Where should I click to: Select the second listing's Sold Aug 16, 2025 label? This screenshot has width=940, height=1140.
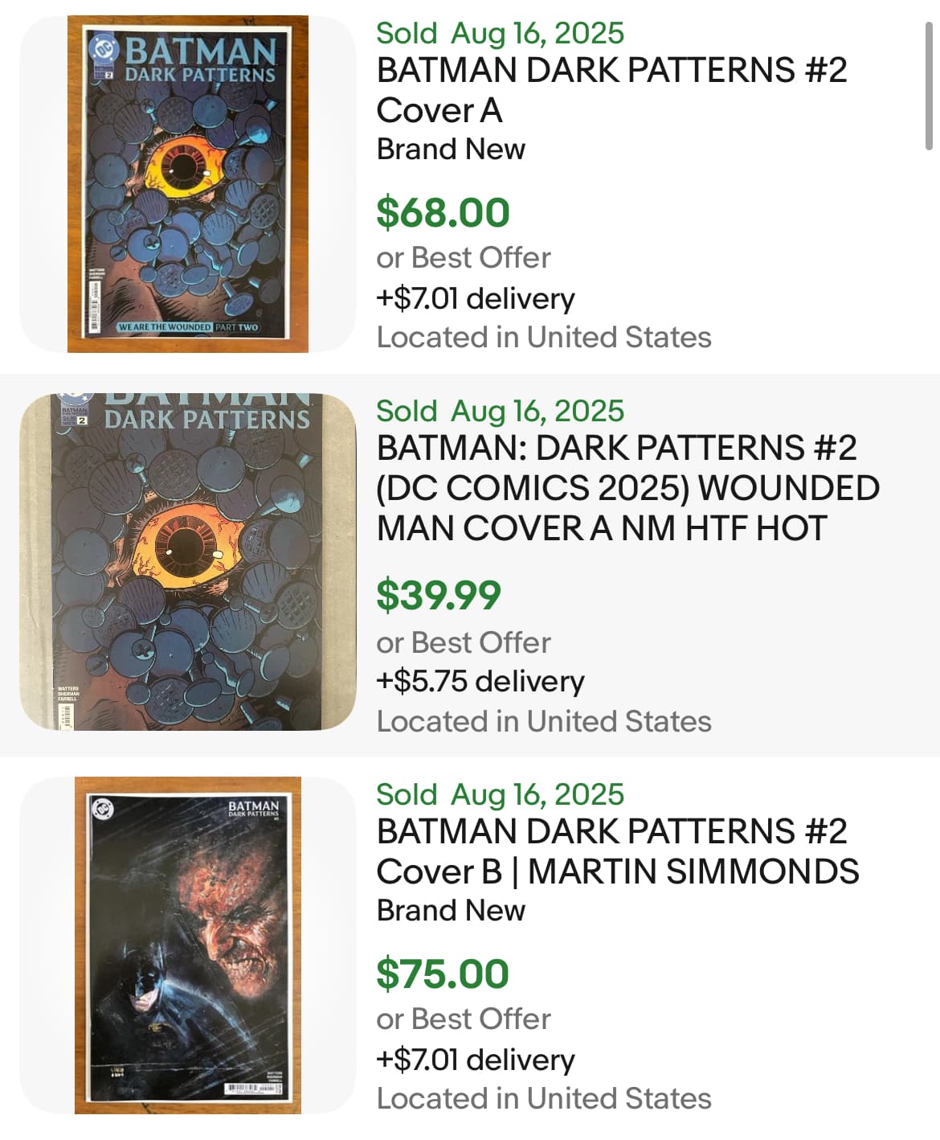point(500,411)
